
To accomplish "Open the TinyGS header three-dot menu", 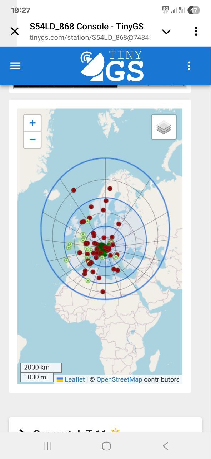I will (189, 66).
